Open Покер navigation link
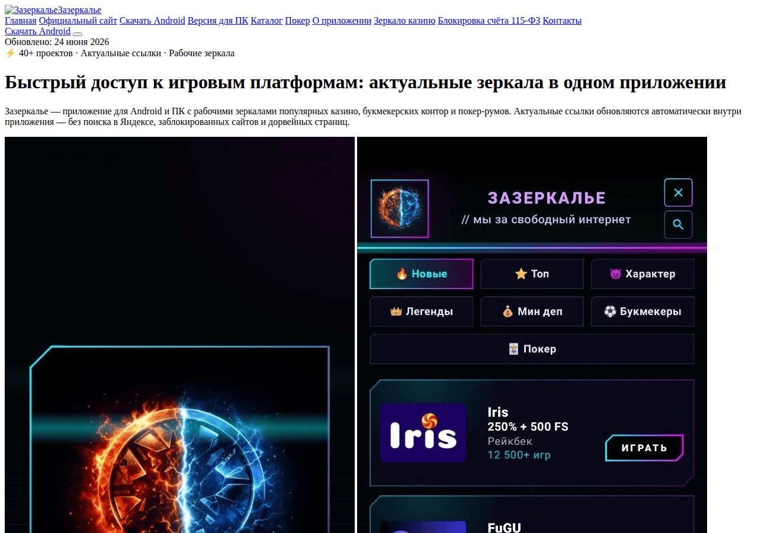 click(297, 21)
